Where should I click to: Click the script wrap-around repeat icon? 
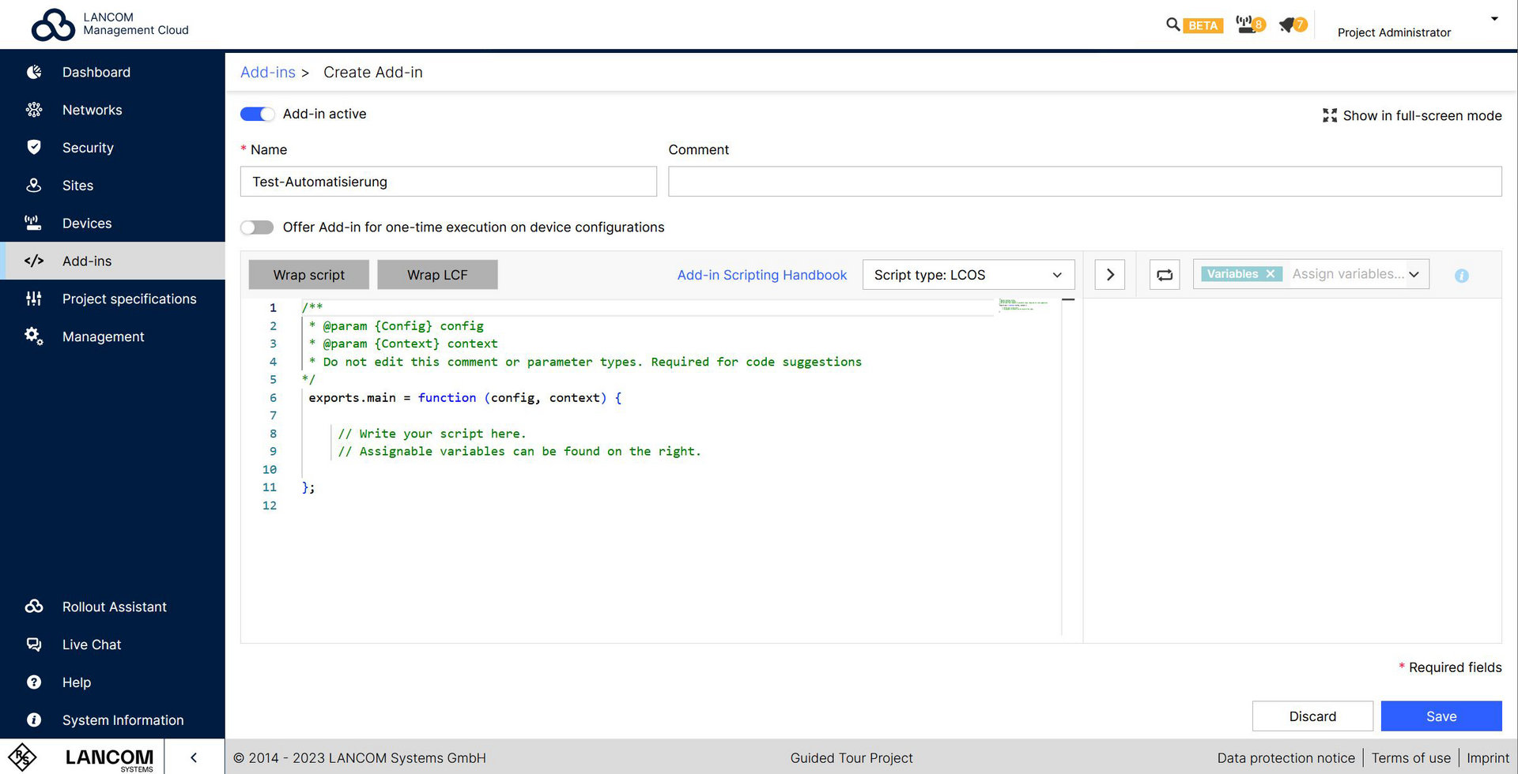point(1164,274)
